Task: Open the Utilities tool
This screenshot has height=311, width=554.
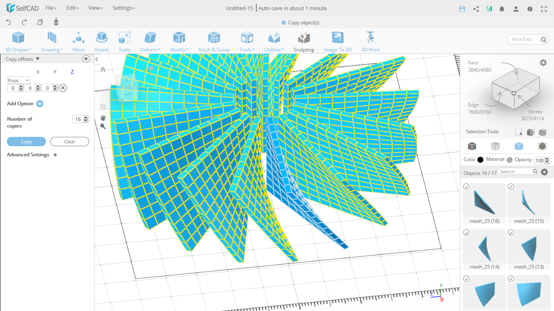Action: pos(274,42)
